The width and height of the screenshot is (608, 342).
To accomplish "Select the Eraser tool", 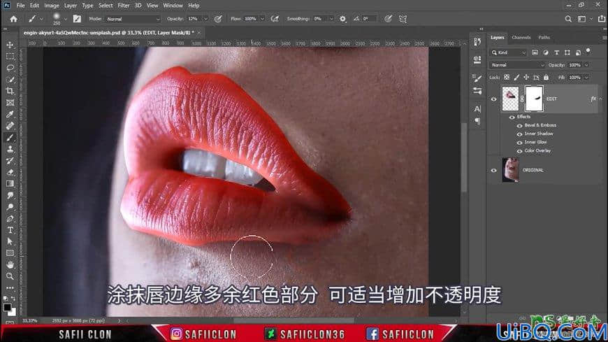I will 10,172.
